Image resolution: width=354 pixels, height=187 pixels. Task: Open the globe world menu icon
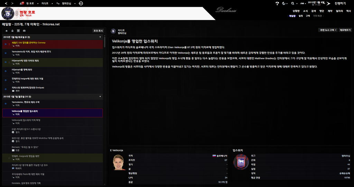(284, 3)
